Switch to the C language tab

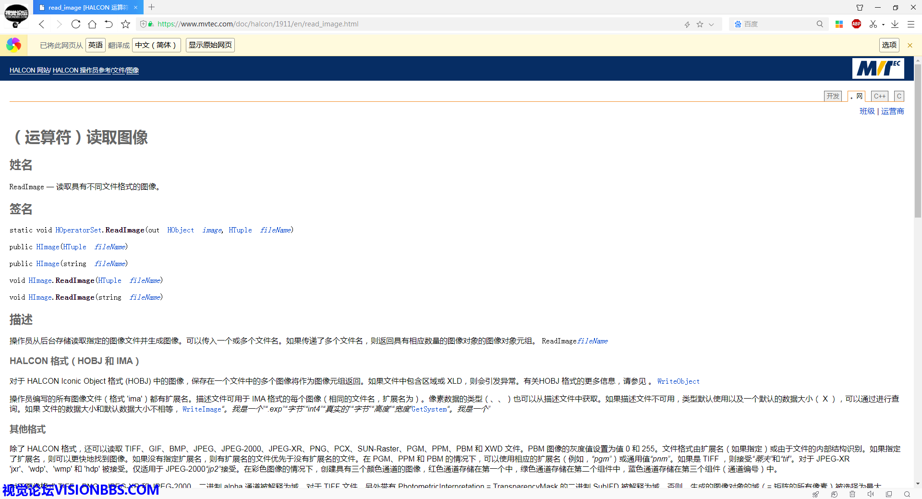click(899, 96)
